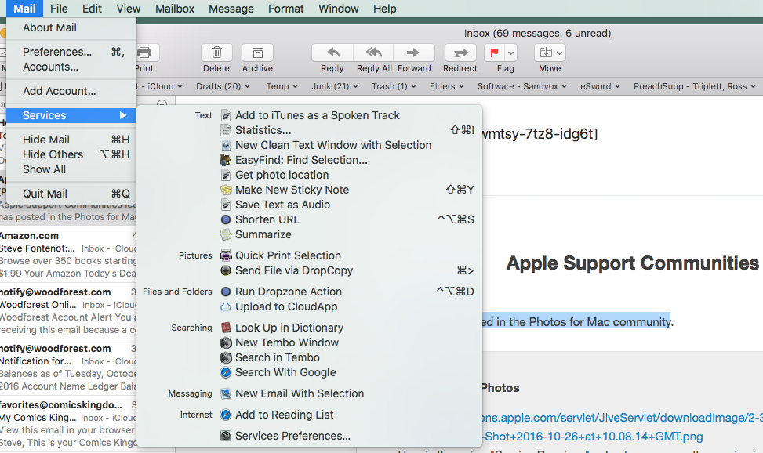Select Woodforest Account Alert message

click(x=68, y=310)
